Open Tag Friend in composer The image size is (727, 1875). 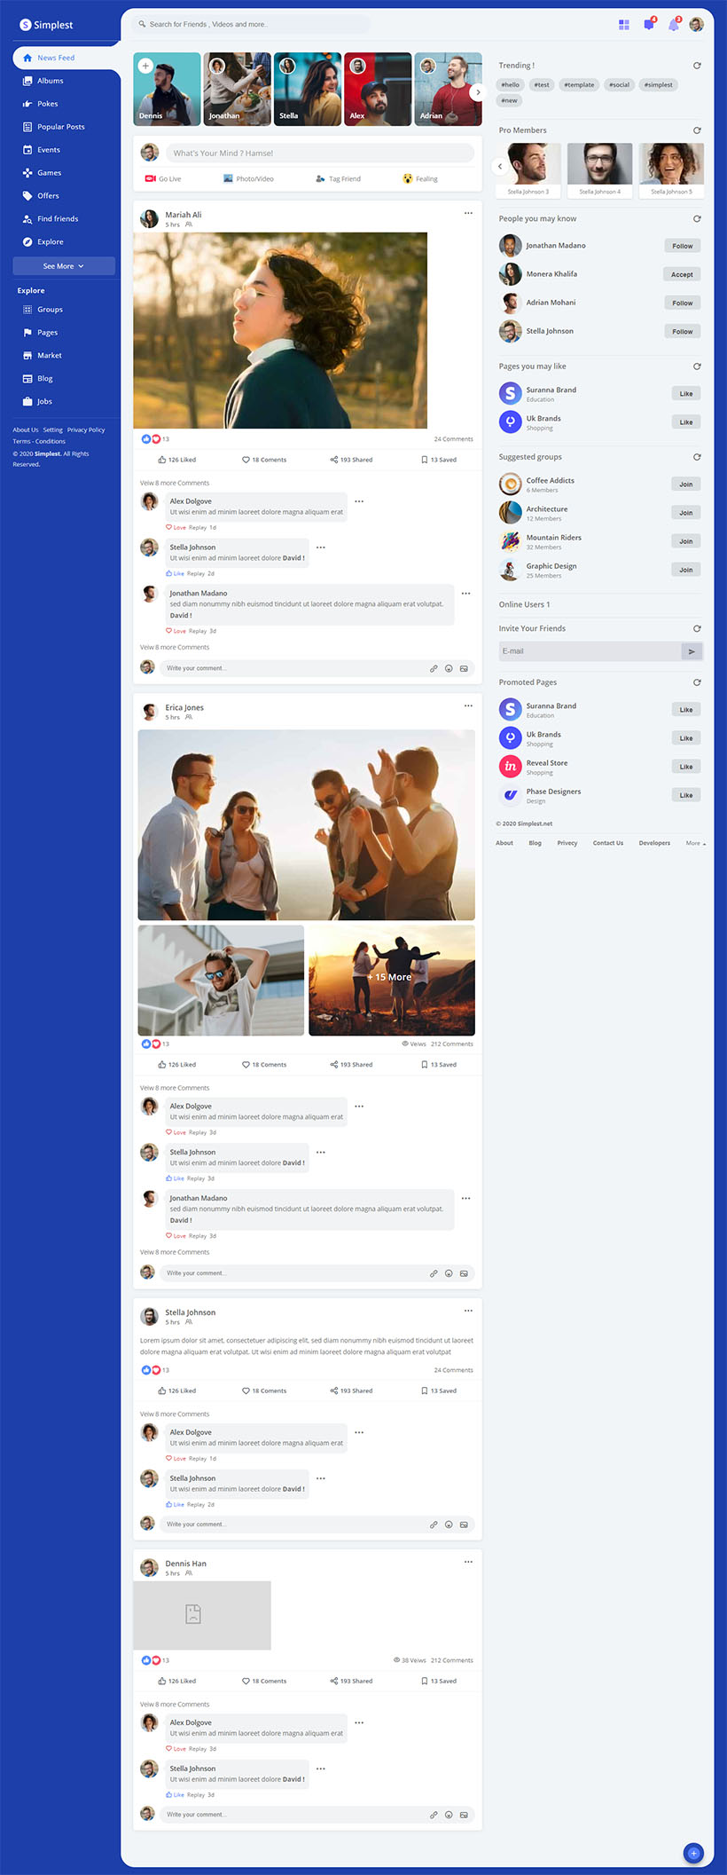coord(338,179)
